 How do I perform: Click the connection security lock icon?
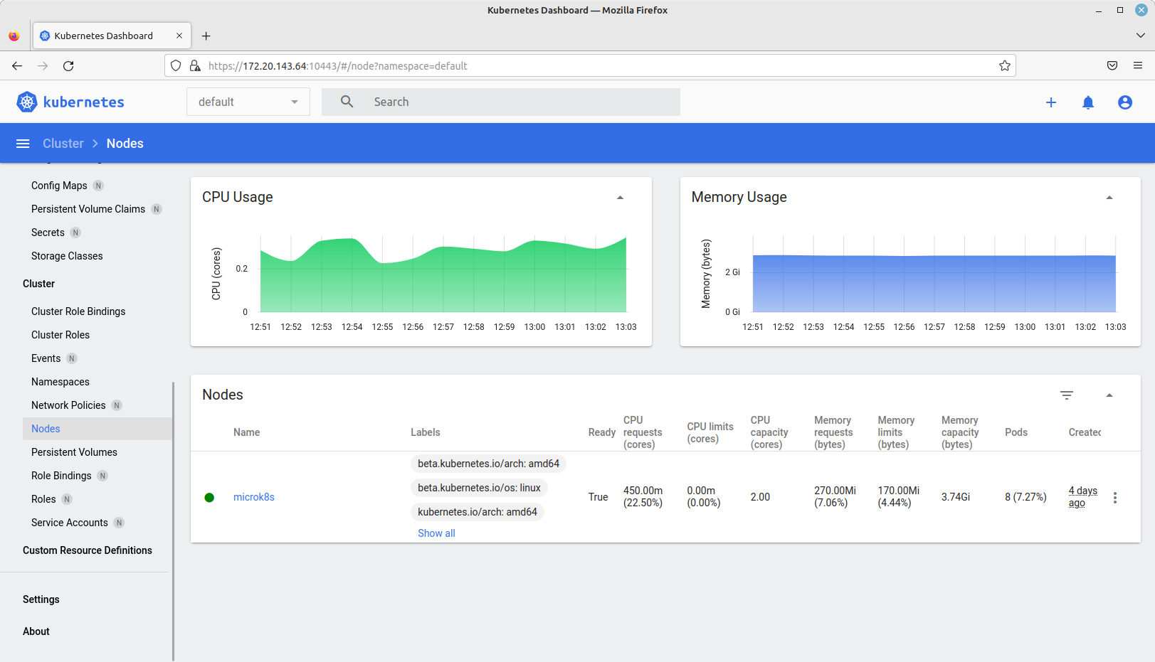[195, 66]
